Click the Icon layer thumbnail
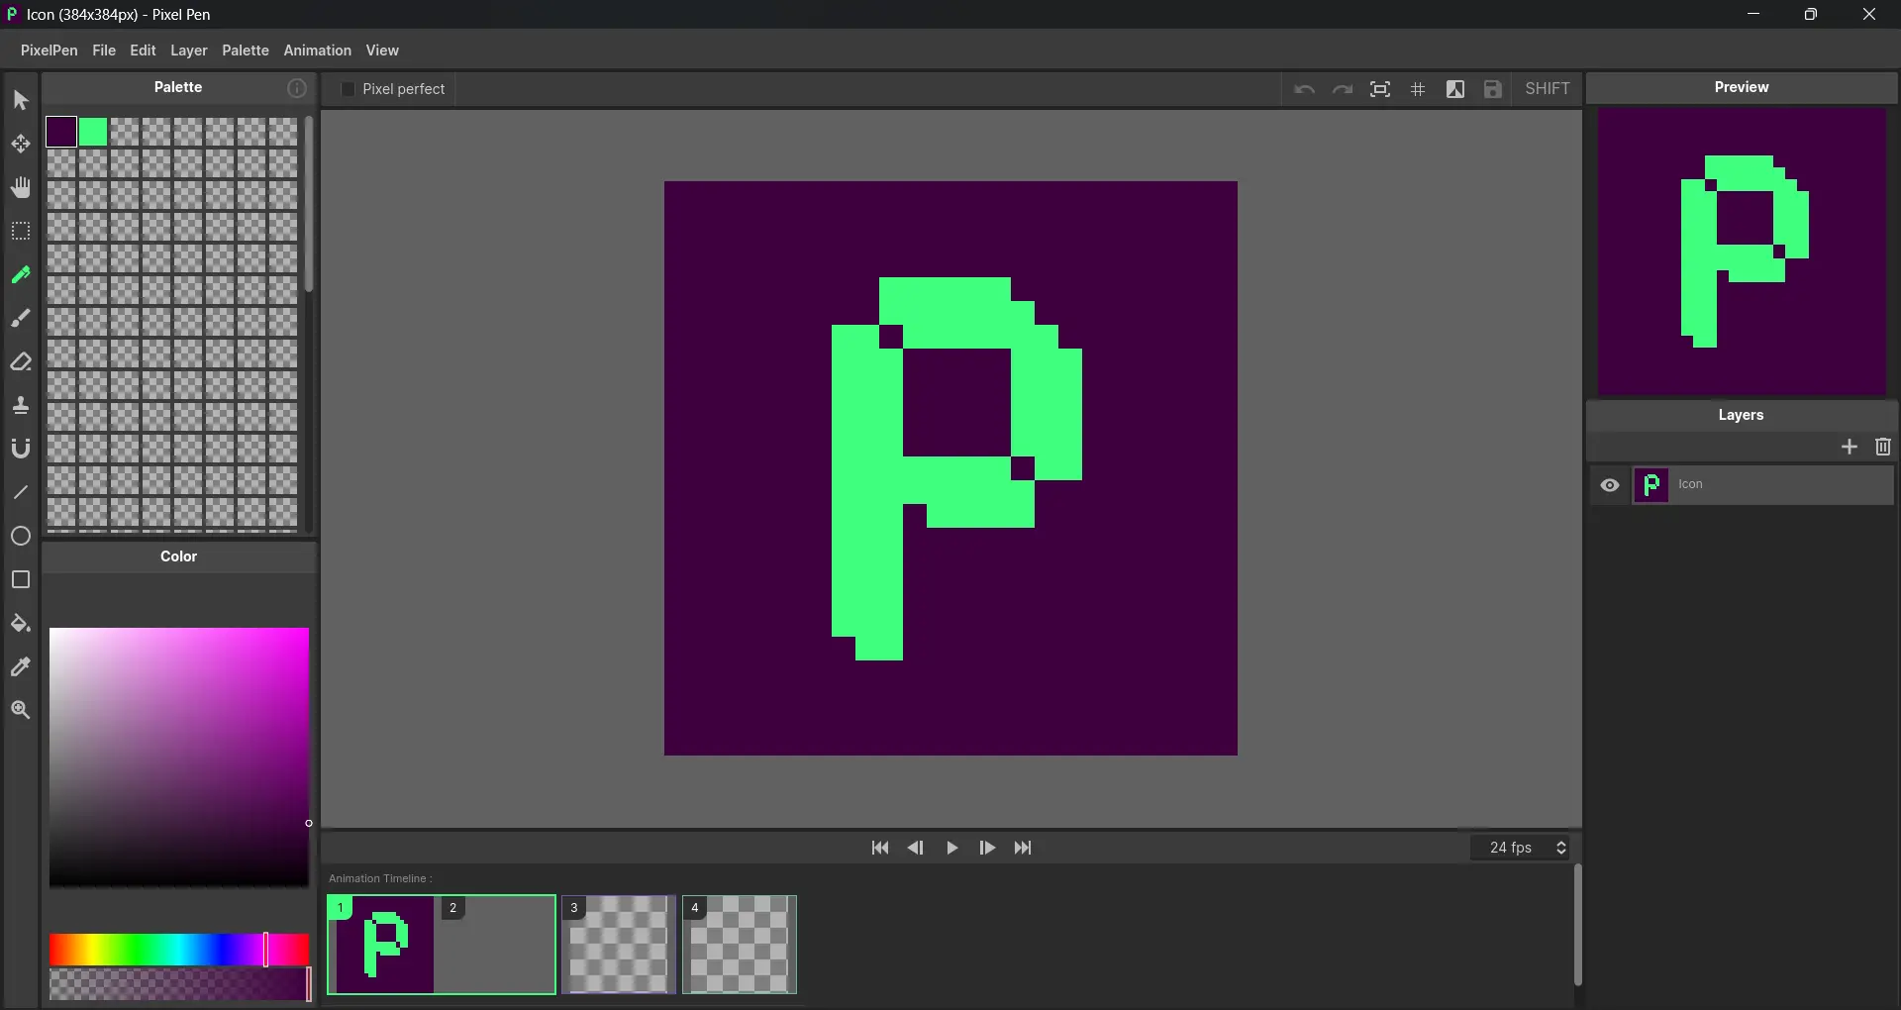 (1651, 485)
